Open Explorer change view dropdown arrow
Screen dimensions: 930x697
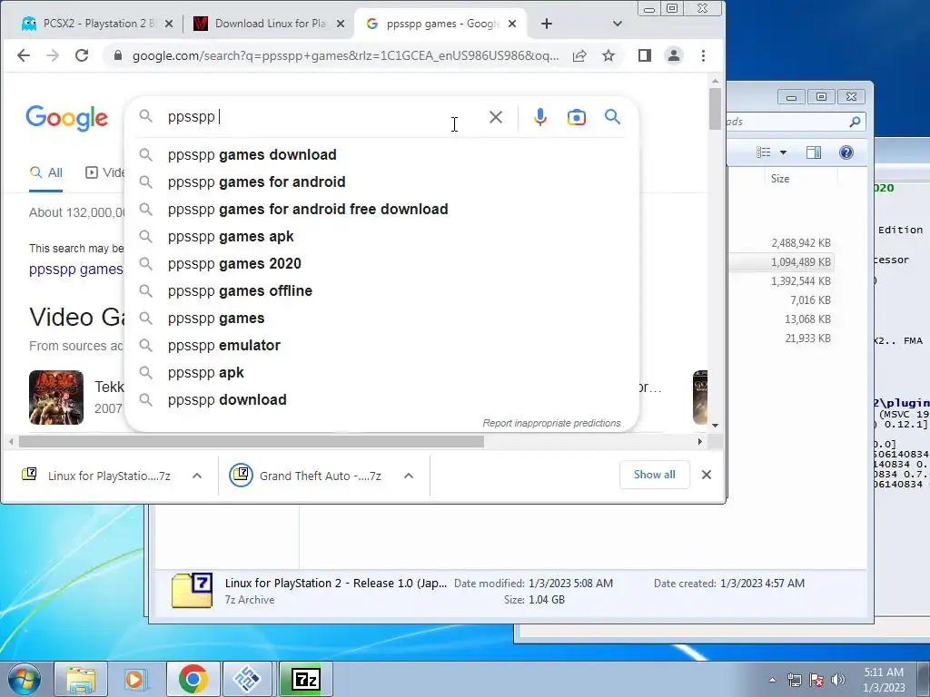click(x=783, y=152)
